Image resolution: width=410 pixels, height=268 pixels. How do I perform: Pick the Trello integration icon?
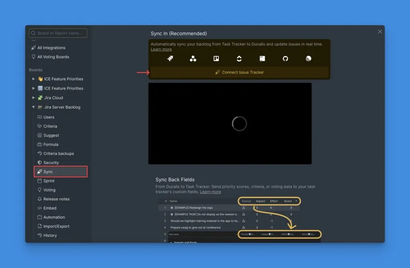pos(216,58)
